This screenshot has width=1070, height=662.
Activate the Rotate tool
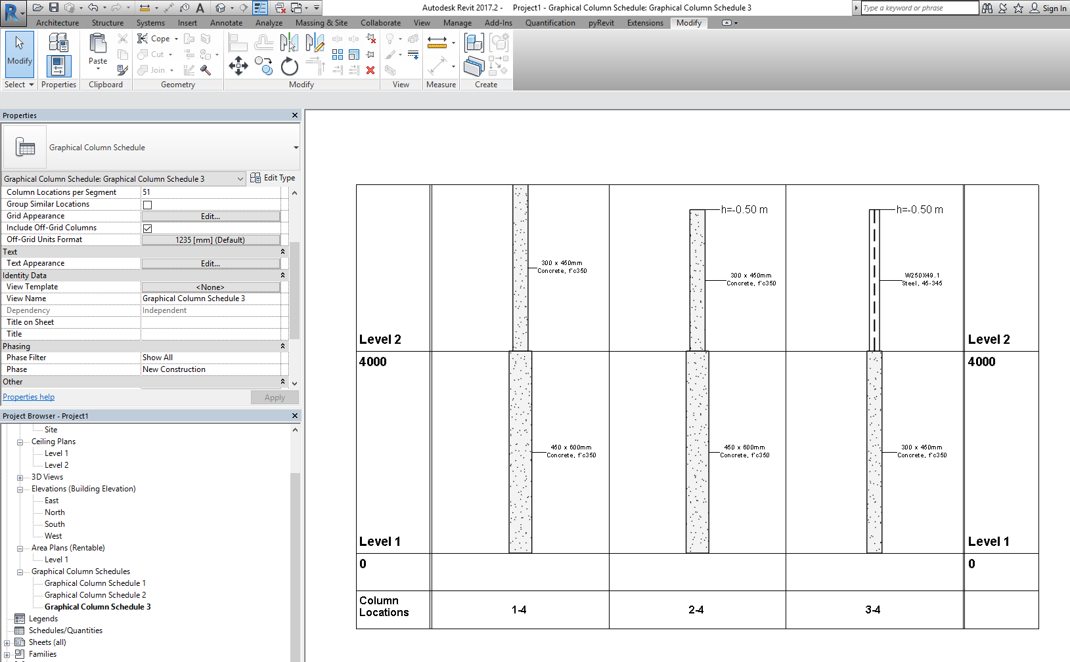[x=289, y=66]
